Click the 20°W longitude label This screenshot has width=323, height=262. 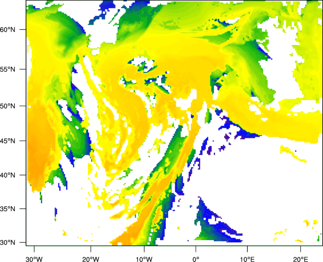point(90,259)
